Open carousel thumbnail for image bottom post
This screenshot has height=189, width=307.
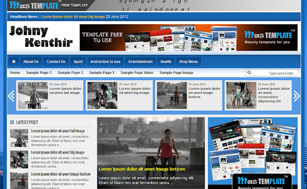tap(172, 95)
